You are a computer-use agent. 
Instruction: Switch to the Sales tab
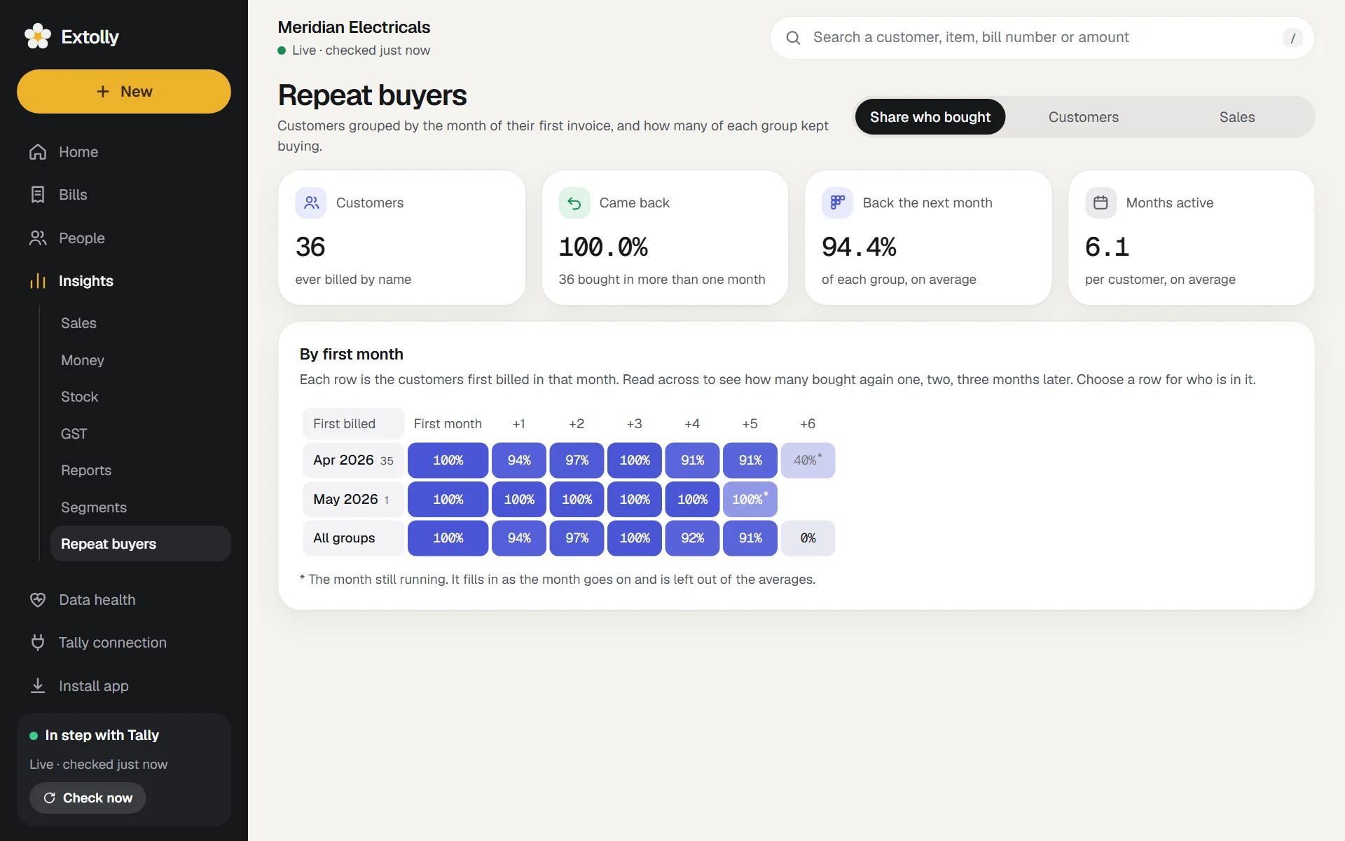pos(1237,117)
